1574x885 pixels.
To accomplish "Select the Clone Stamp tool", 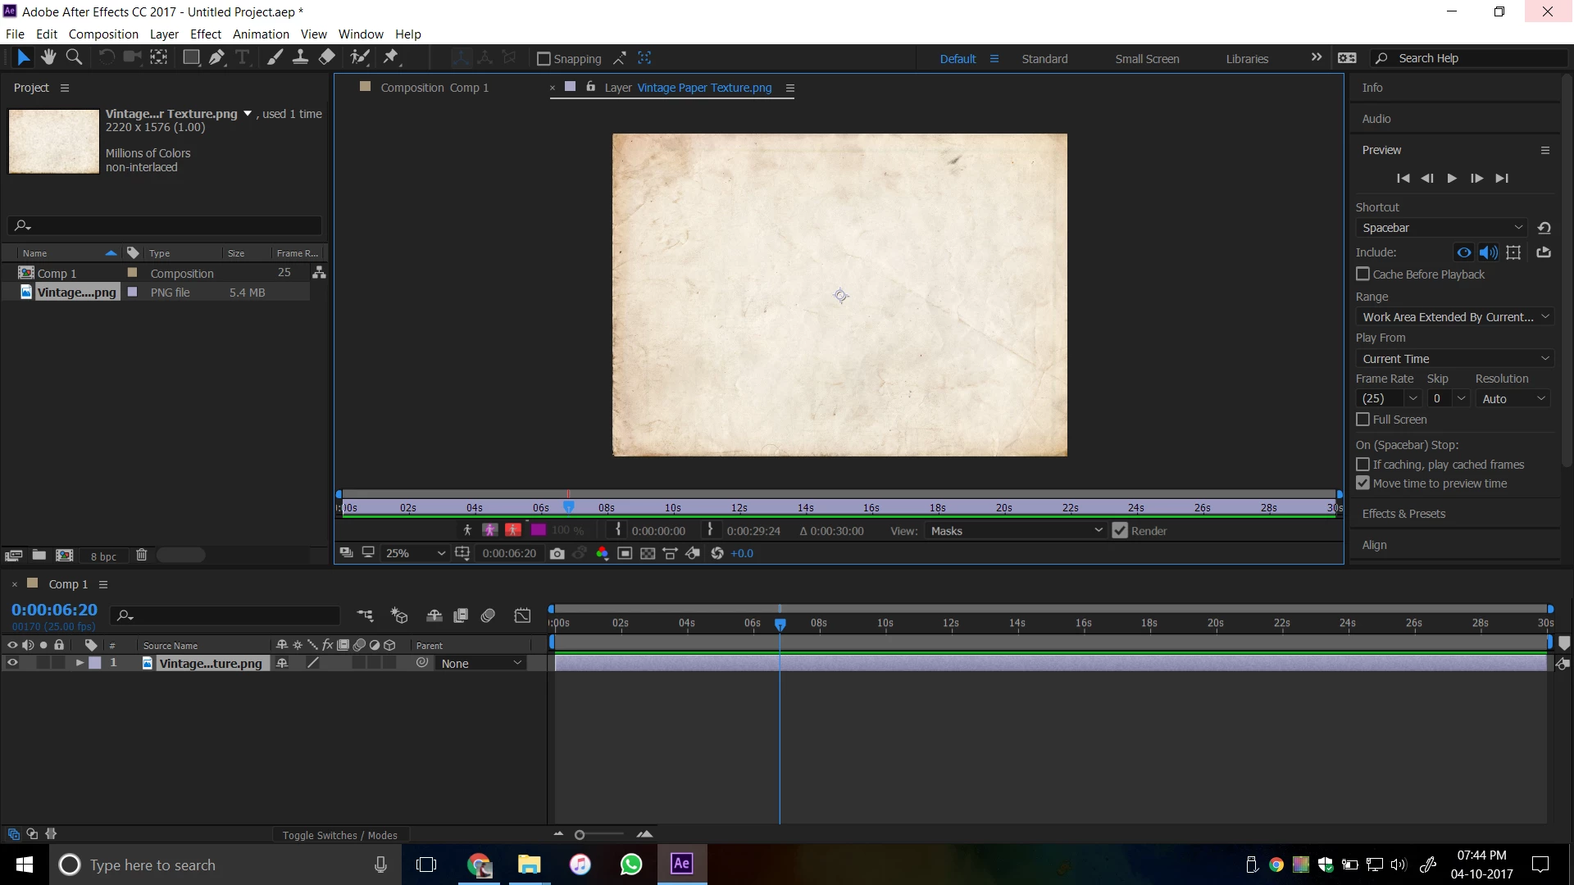I will click(301, 57).
